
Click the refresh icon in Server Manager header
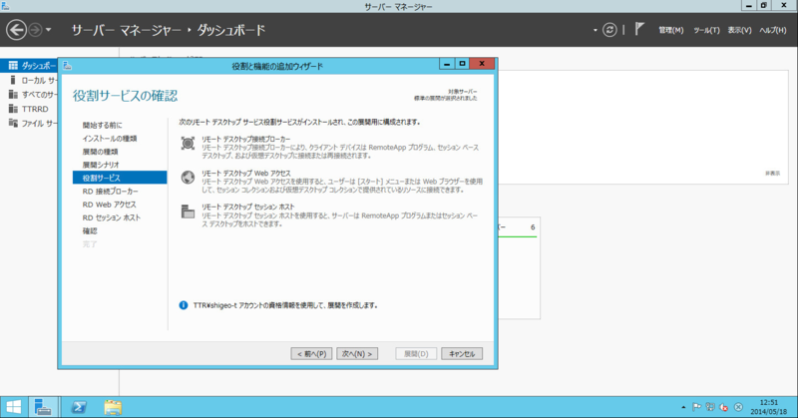(x=609, y=30)
